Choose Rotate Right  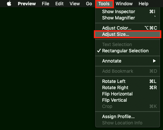(x=127, y=88)
